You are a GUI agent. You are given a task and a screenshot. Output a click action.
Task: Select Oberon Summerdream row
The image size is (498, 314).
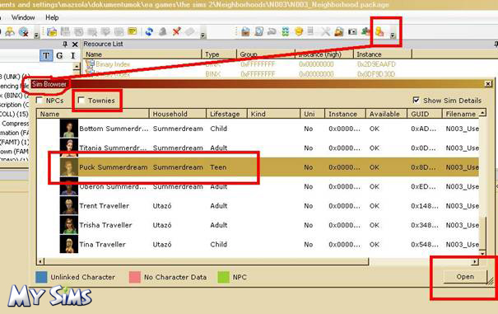click(x=258, y=186)
